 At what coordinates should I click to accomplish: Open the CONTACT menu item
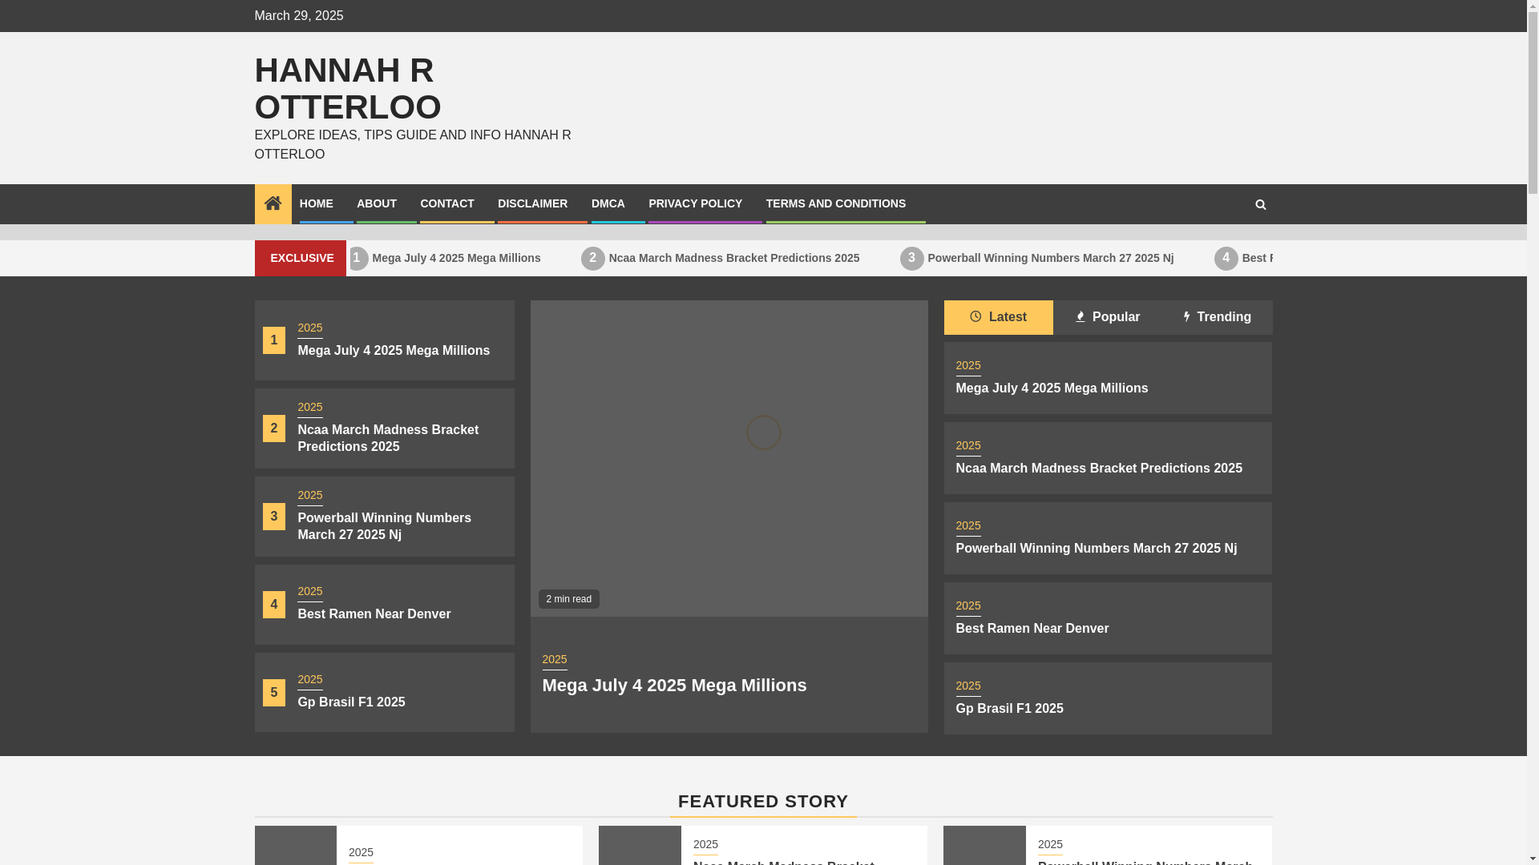[447, 203]
